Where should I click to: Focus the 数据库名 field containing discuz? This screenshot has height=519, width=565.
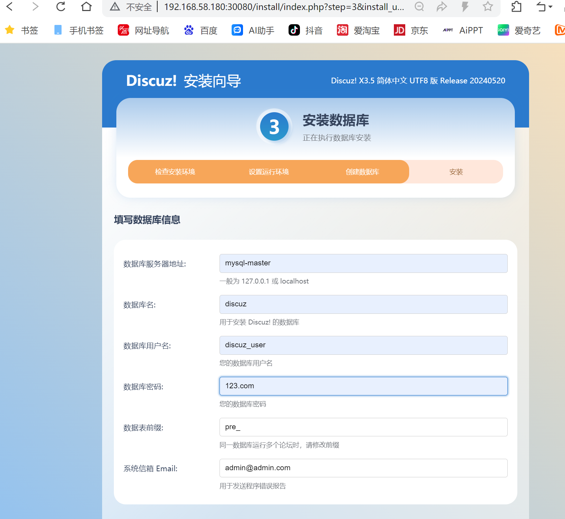point(363,304)
